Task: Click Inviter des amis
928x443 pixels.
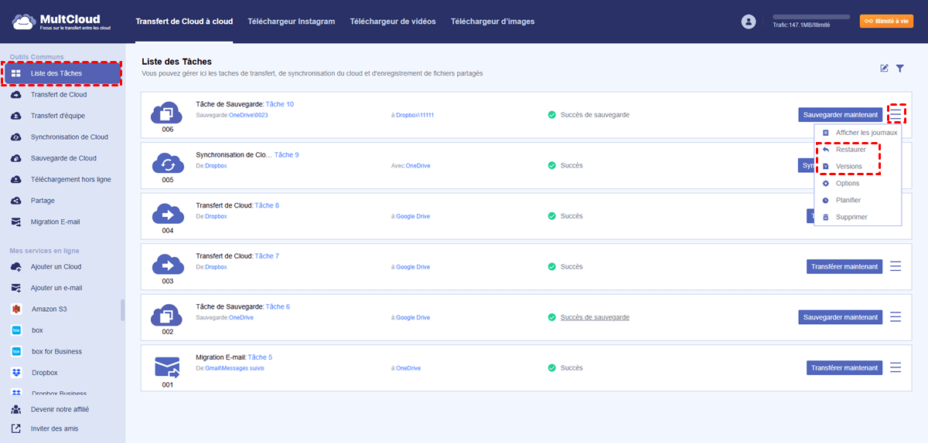Action: [54, 428]
